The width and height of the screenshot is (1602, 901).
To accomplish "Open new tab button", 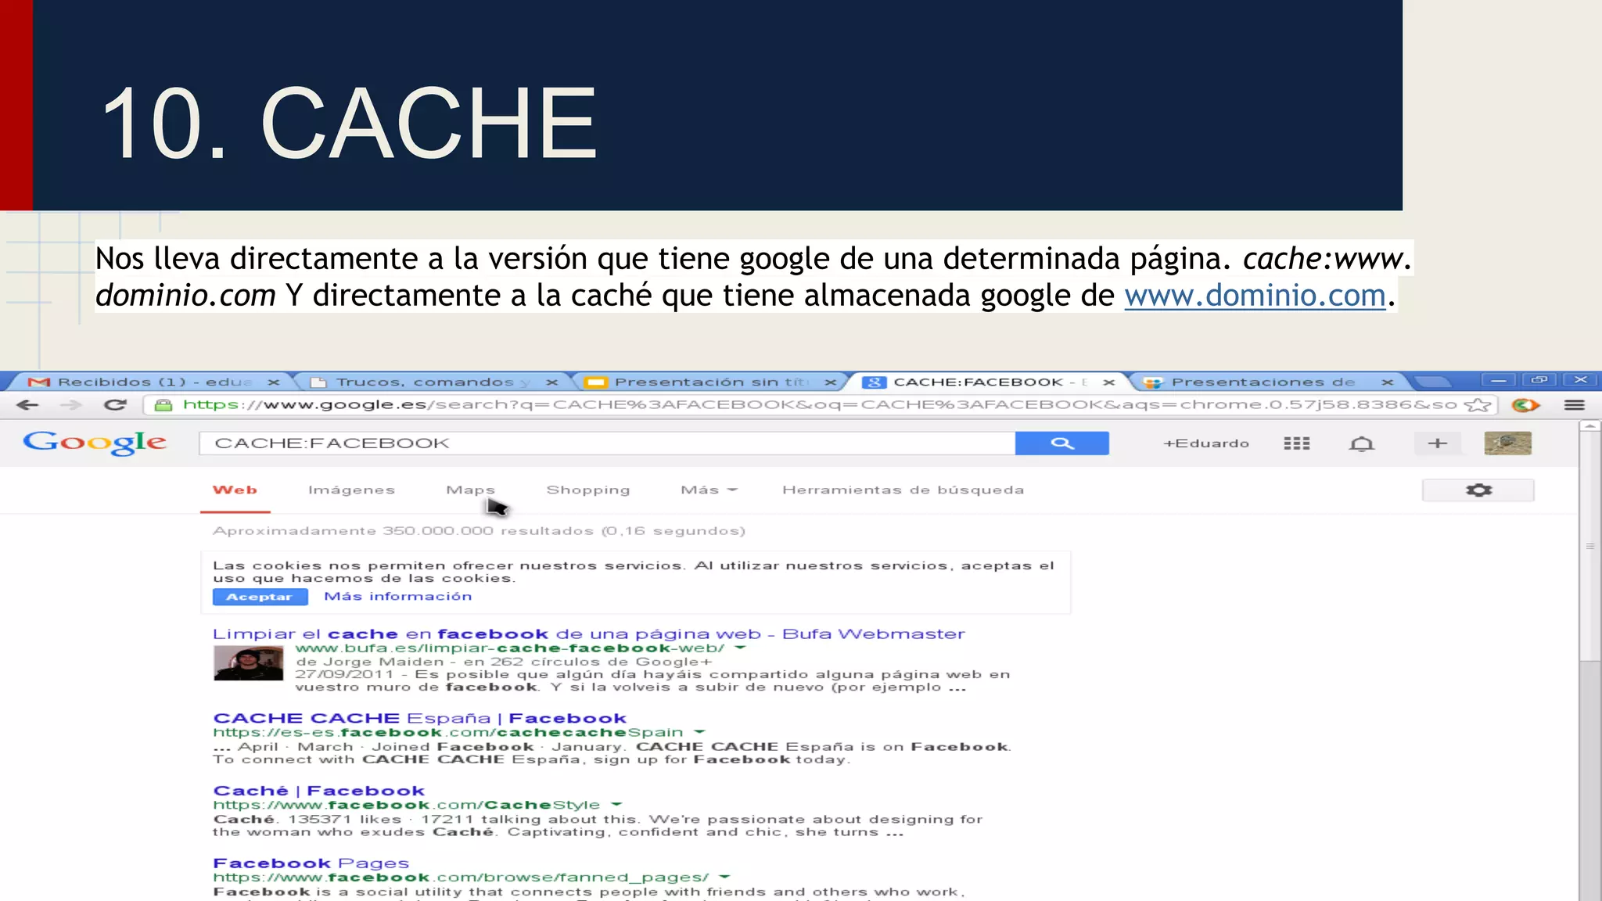I will click(1431, 382).
